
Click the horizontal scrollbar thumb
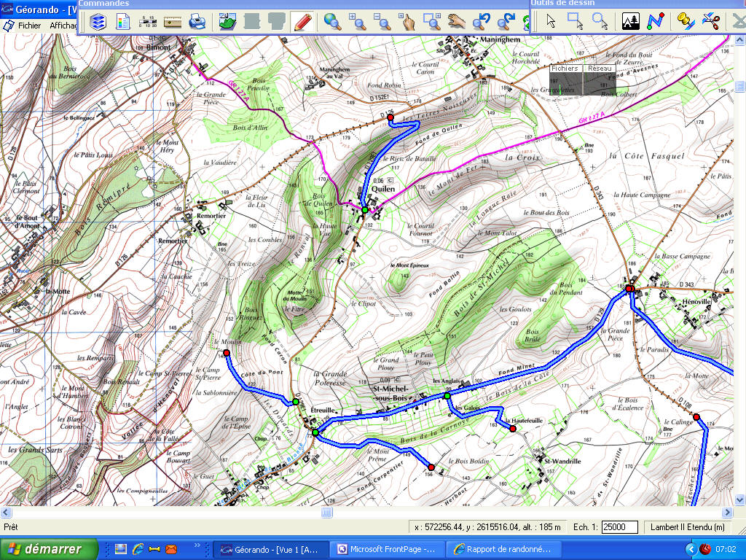point(326,513)
